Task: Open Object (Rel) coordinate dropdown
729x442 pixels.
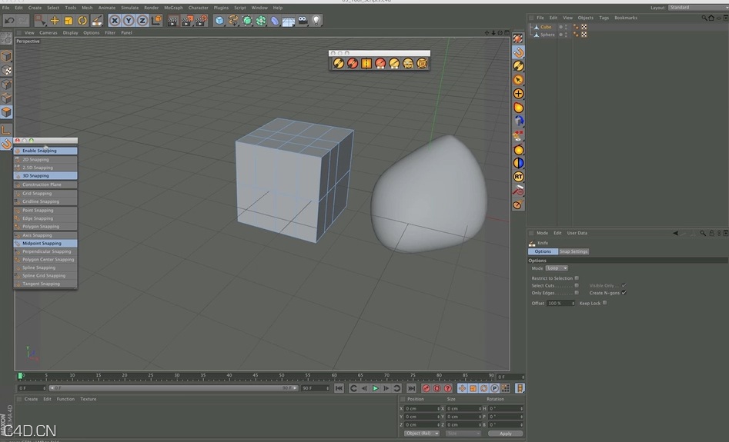Action: pos(422,434)
